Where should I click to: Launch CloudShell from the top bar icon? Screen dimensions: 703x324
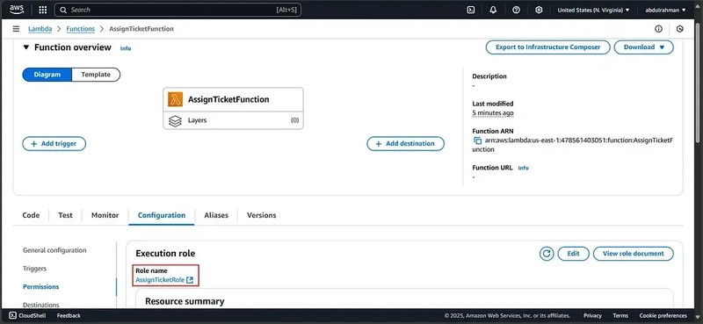[x=471, y=10]
